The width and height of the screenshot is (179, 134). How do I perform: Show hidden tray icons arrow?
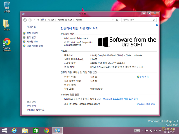pyautogui.click(x=143, y=131)
